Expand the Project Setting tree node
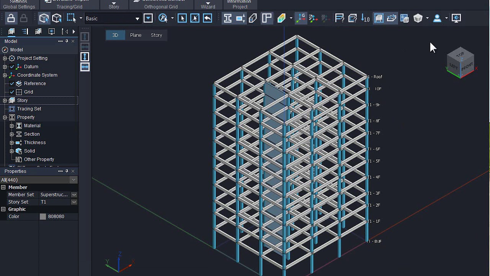The height and width of the screenshot is (276, 490). pos(5,58)
